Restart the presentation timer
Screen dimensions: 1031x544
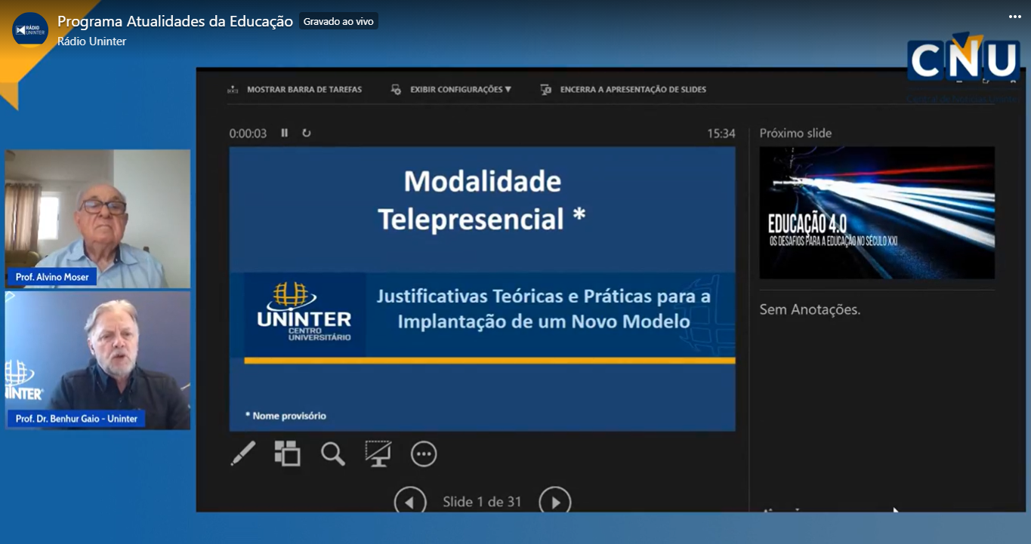tap(307, 133)
